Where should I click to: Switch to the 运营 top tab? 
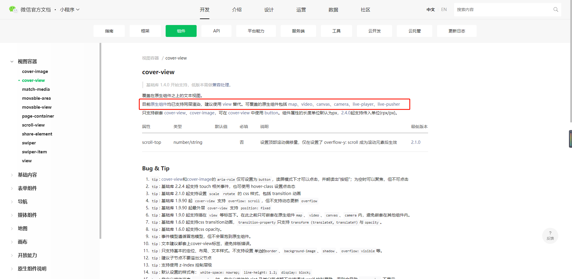point(301,10)
